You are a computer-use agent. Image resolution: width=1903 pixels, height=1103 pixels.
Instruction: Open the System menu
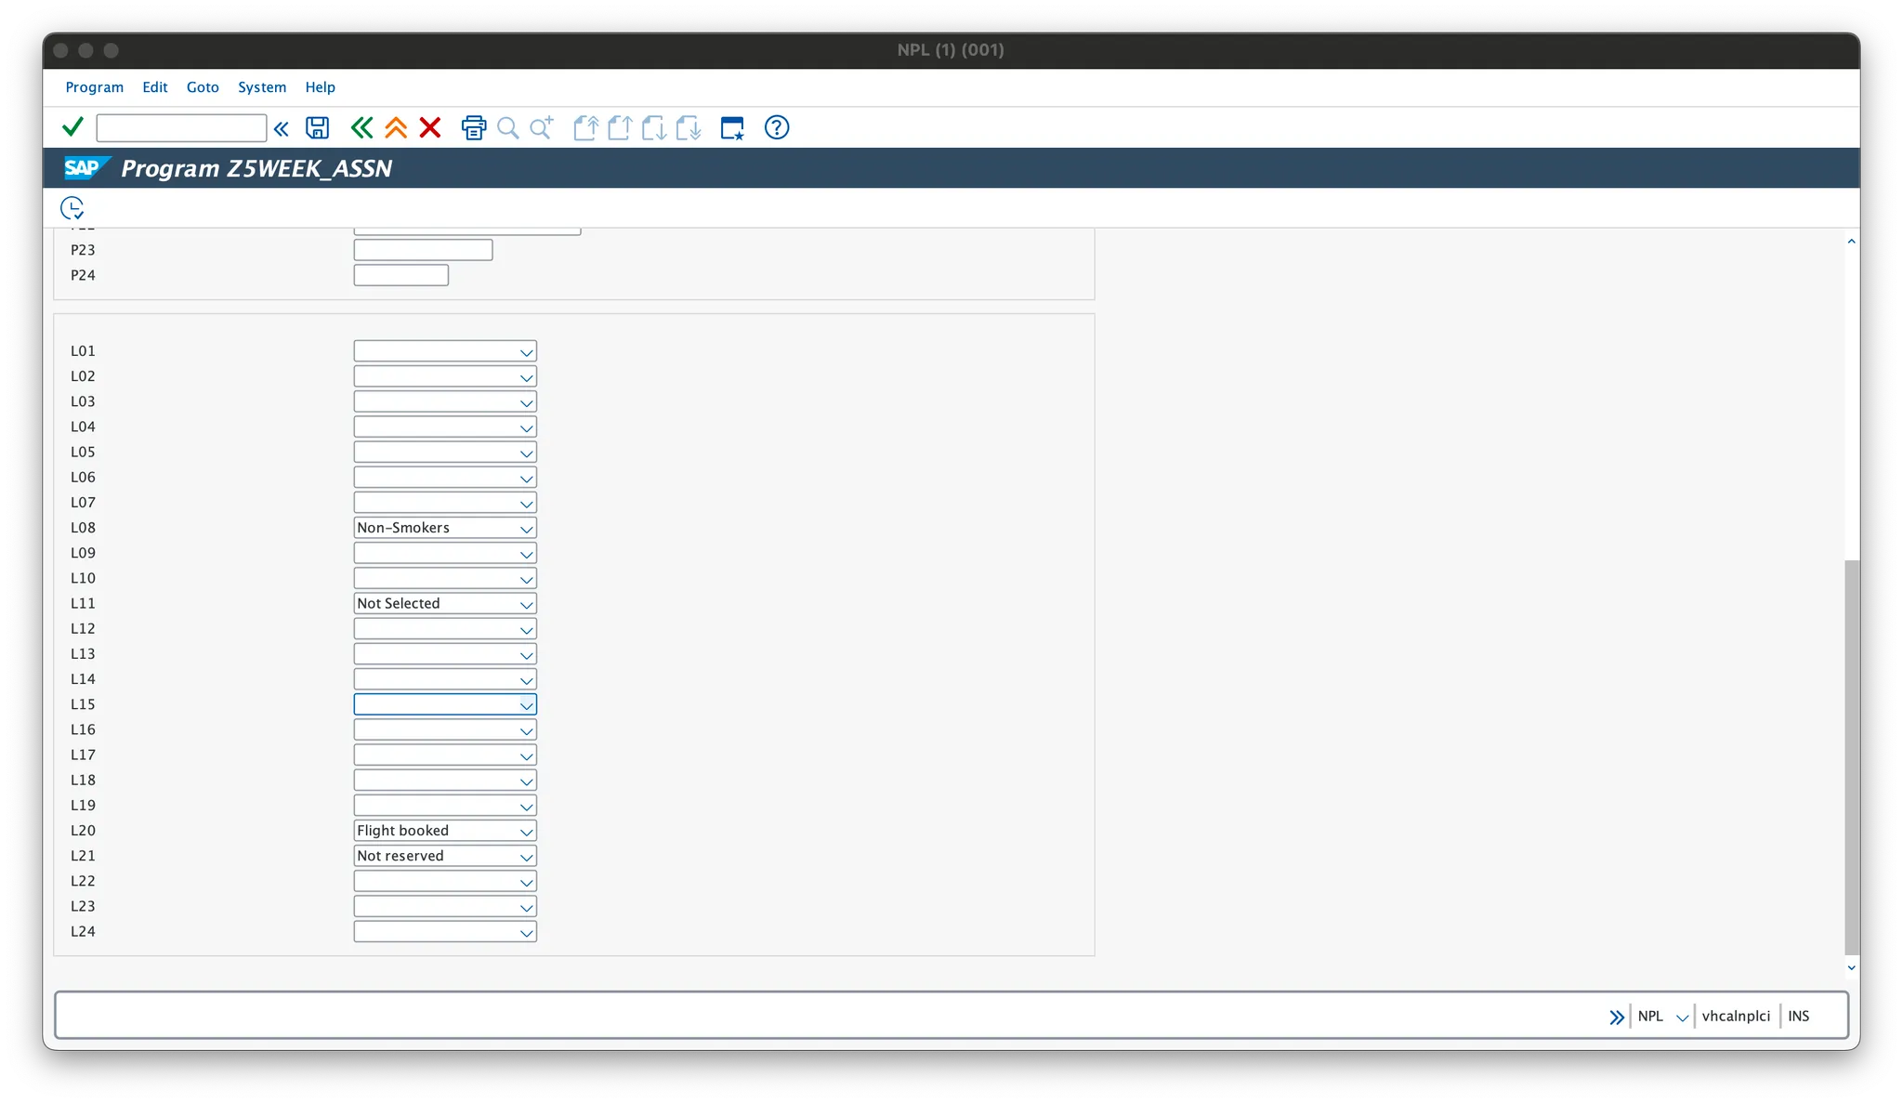pyautogui.click(x=262, y=87)
